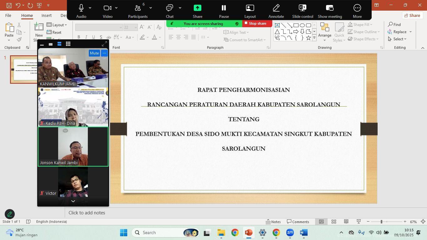Image resolution: width=427 pixels, height=240 pixels.
Task: Toggle underline formatting
Action: (x=93, y=37)
